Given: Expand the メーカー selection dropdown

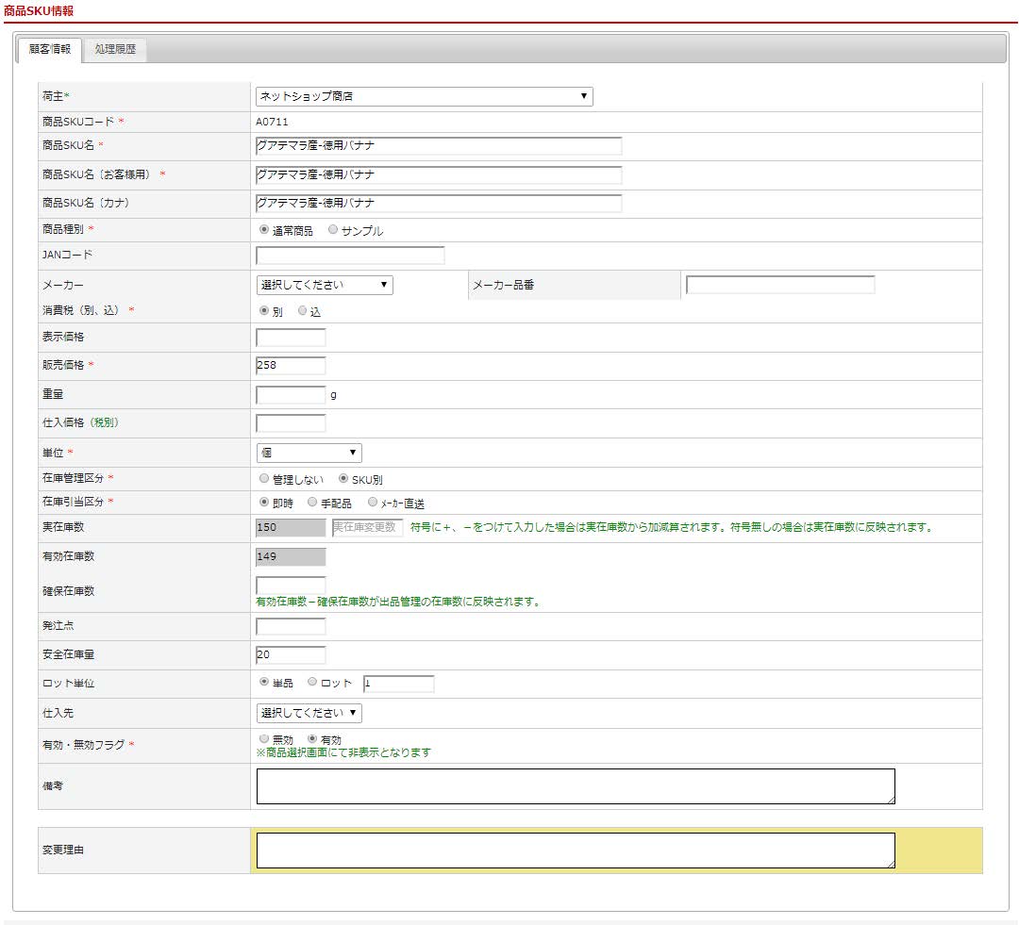Looking at the screenshot, I should coord(325,285).
